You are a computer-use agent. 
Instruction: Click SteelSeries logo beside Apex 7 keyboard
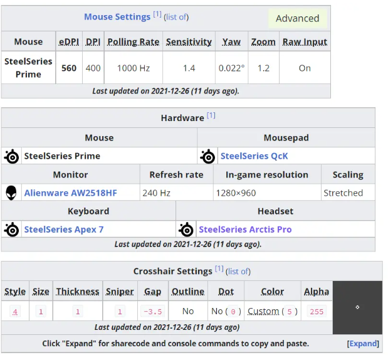tap(11, 230)
